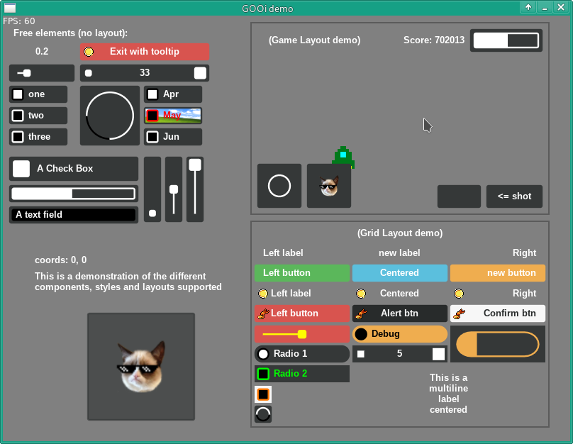Click the orange rounded progress bar
The width and height of the screenshot is (573, 444).
click(498, 344)
